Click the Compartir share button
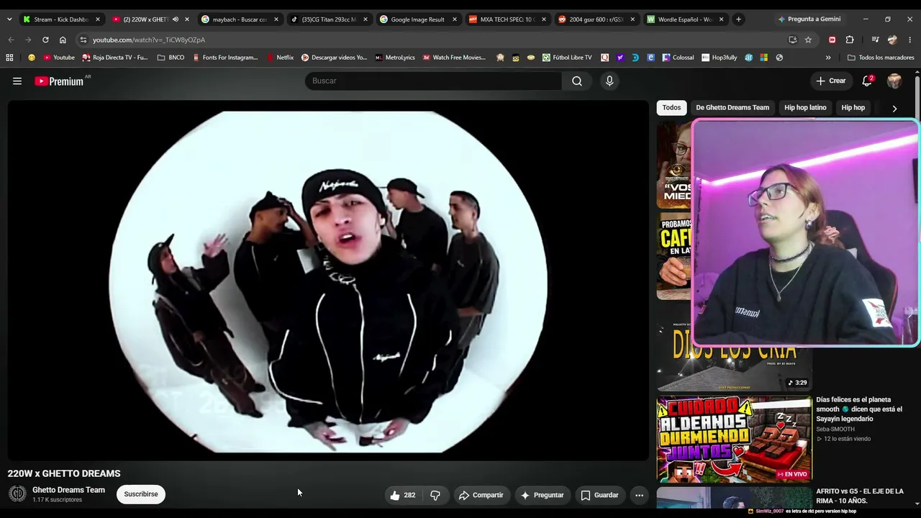The width and height of the screenshot is (921, 518). [x=481, y=495]
